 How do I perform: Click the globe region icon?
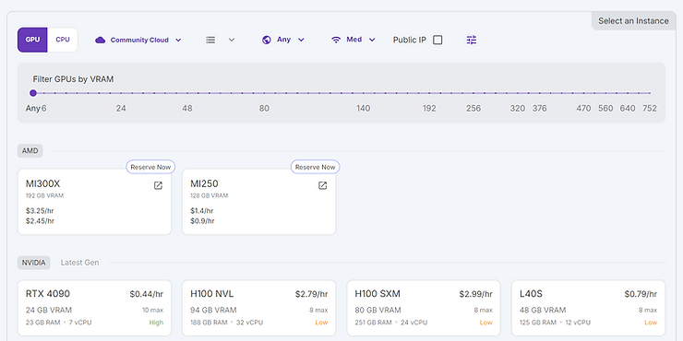[x=267, y=40]
